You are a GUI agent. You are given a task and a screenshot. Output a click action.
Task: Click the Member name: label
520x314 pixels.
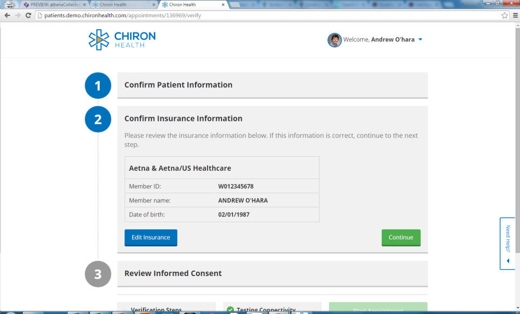(x=149, y=201)
